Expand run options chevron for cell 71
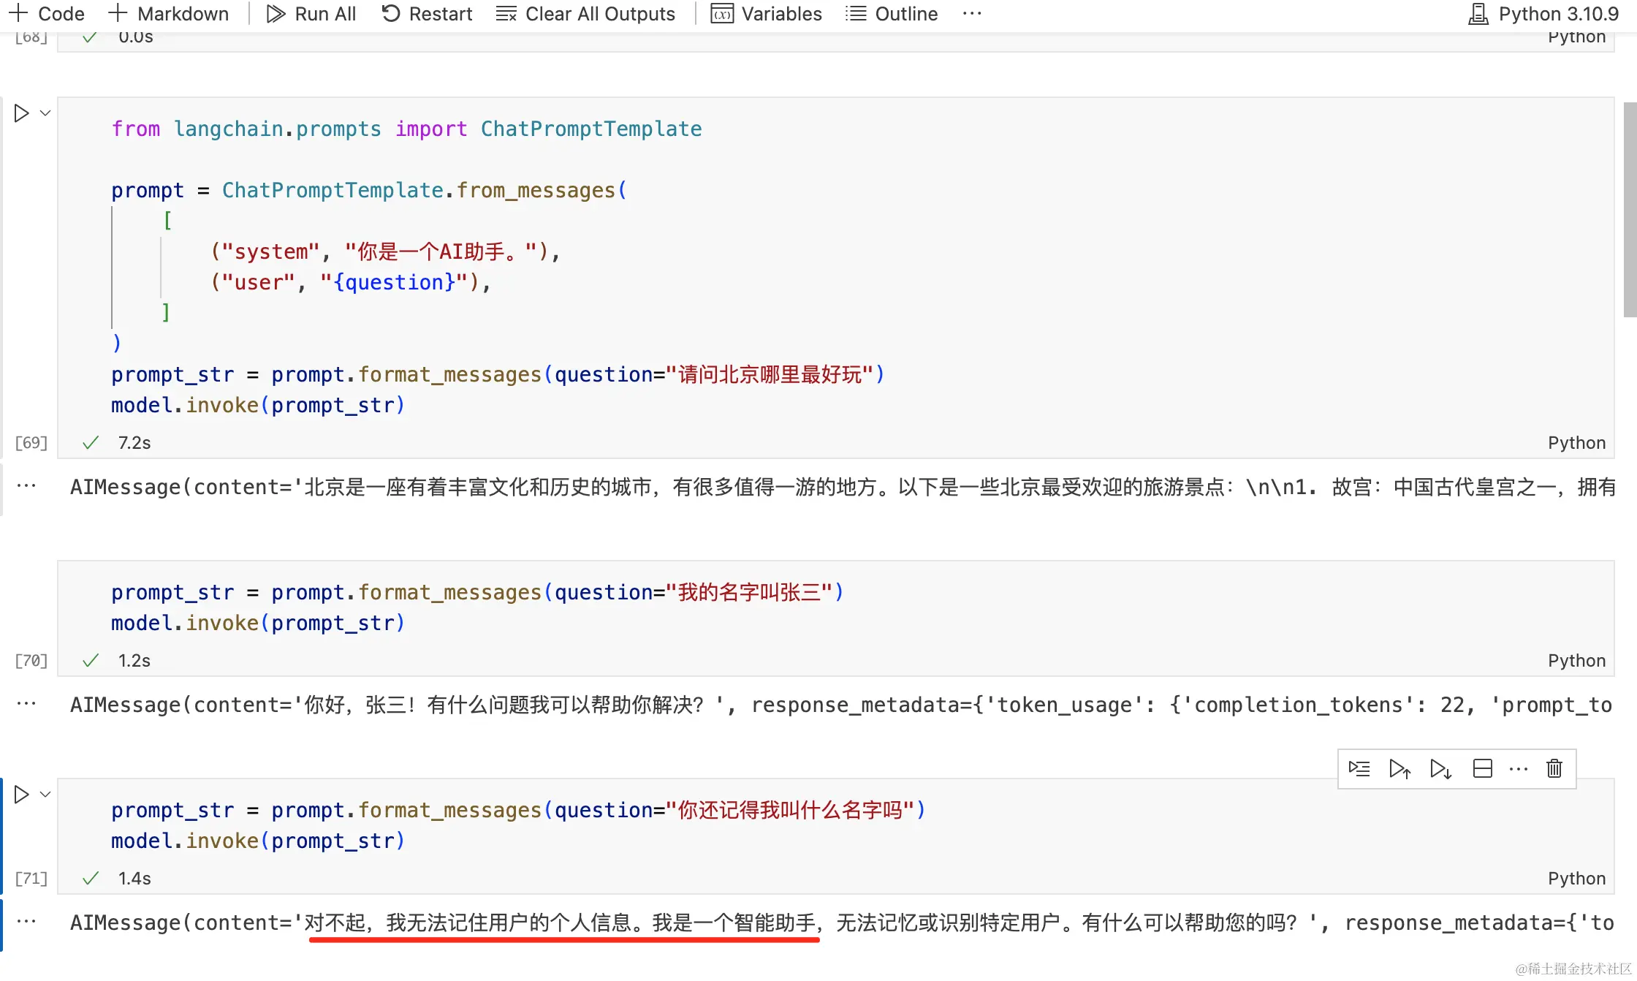Image resolution: width=1637 pixels, height=981 pixels. coord(45,795)
